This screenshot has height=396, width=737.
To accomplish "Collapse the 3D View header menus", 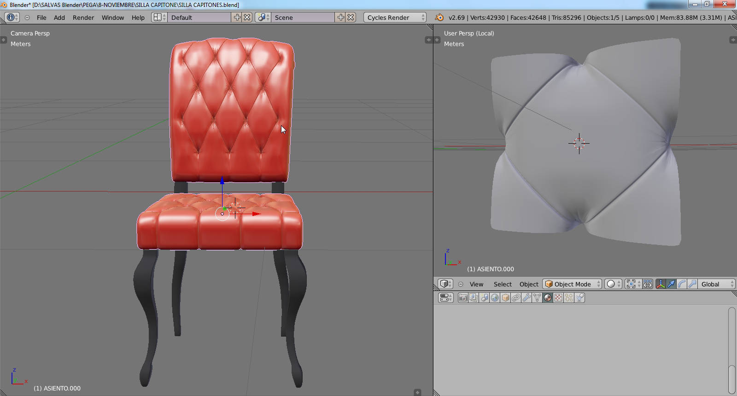I will tap(461, 284).
